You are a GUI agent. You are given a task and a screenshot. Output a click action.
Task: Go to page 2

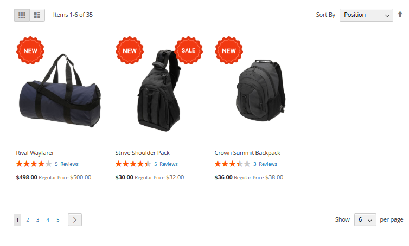pos(27,220)
